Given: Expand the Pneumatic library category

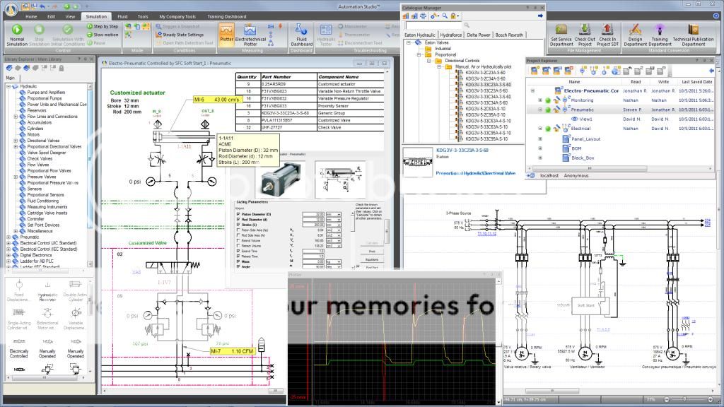Looking at the screenshot, I should point(8,237).
